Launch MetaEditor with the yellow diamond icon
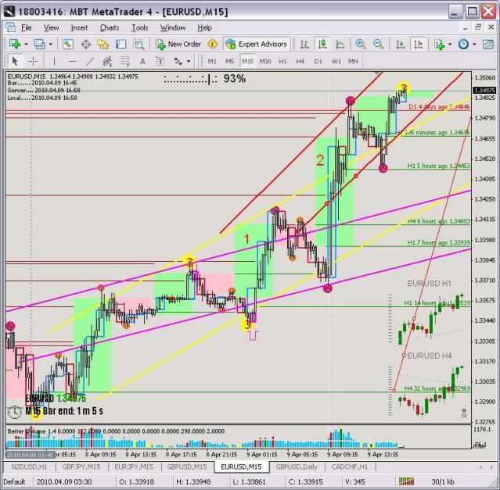The width and height of the screenshot is (500, 490). click(x=212, y=44)
